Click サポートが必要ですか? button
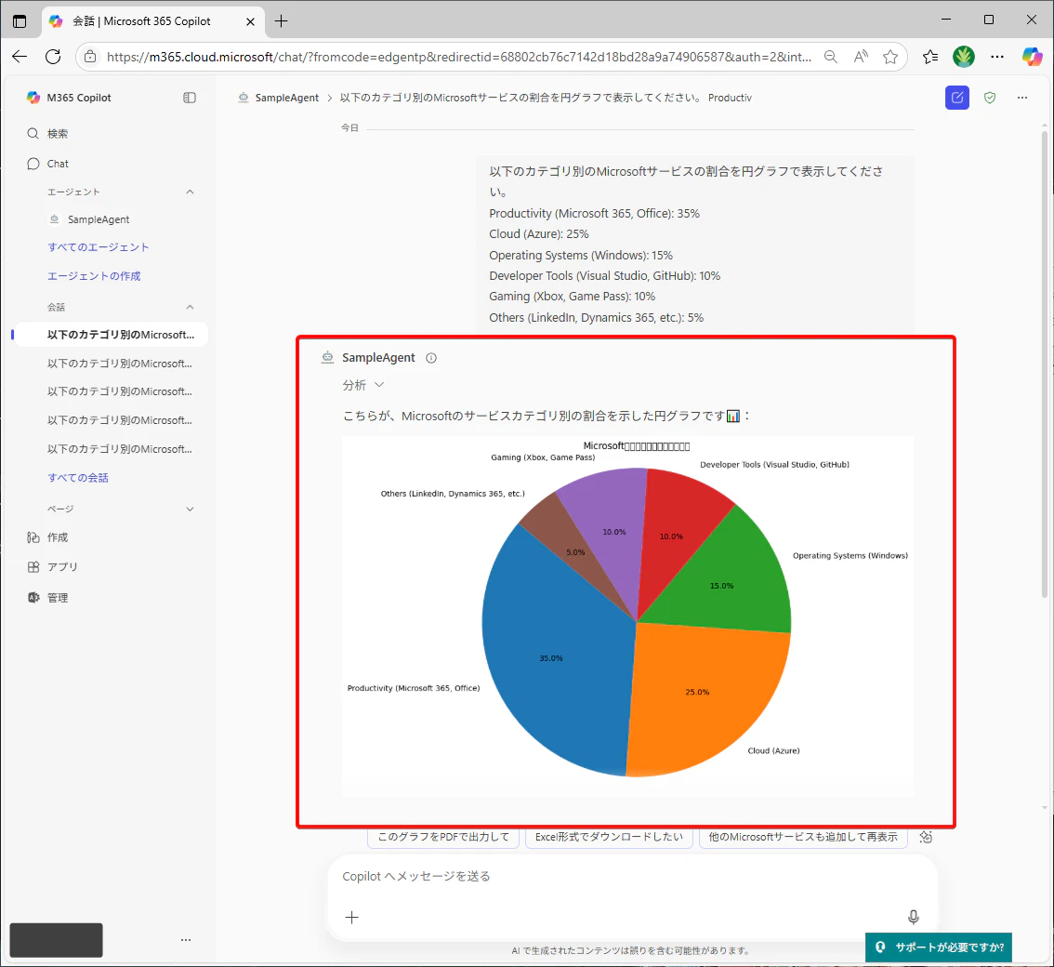The width and height of the screenshot is (1054, 967). 939,947
